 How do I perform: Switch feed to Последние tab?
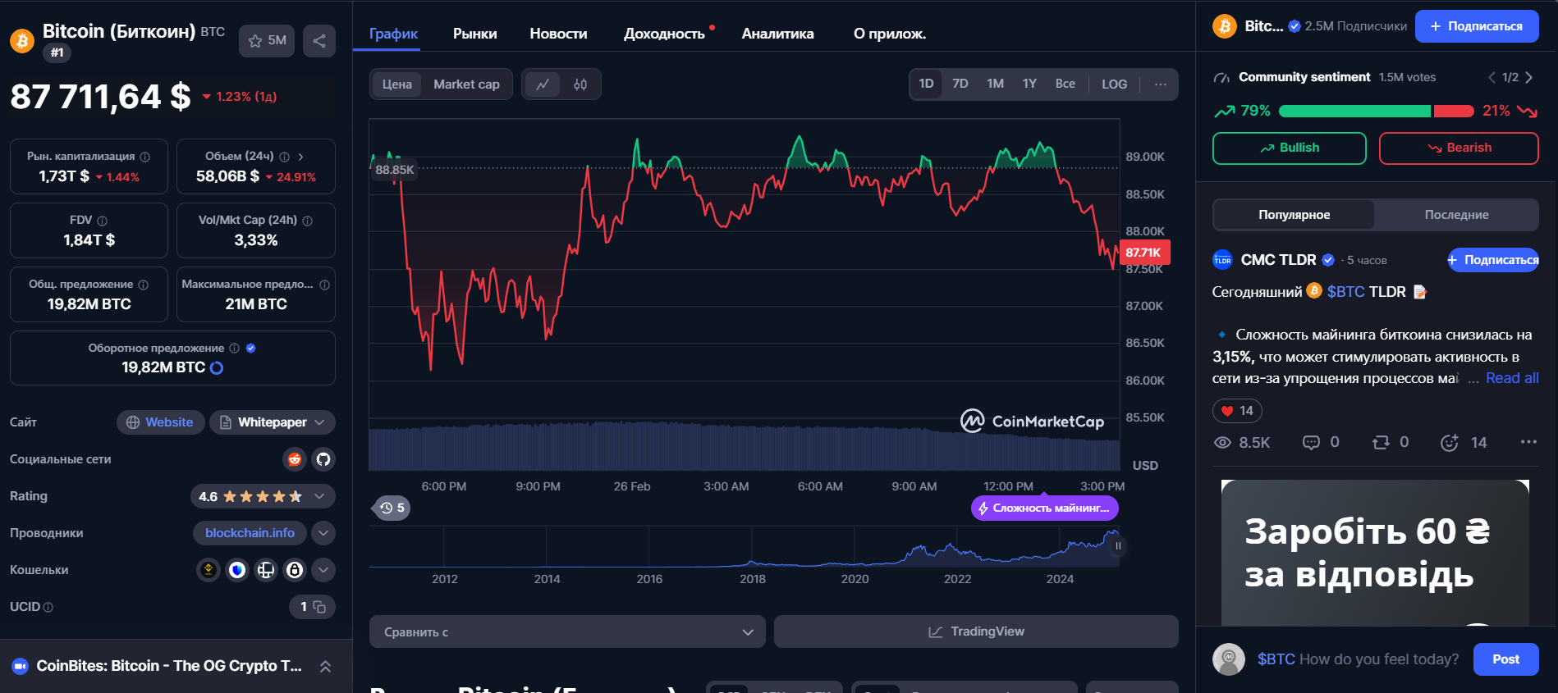coord(1456,215)
